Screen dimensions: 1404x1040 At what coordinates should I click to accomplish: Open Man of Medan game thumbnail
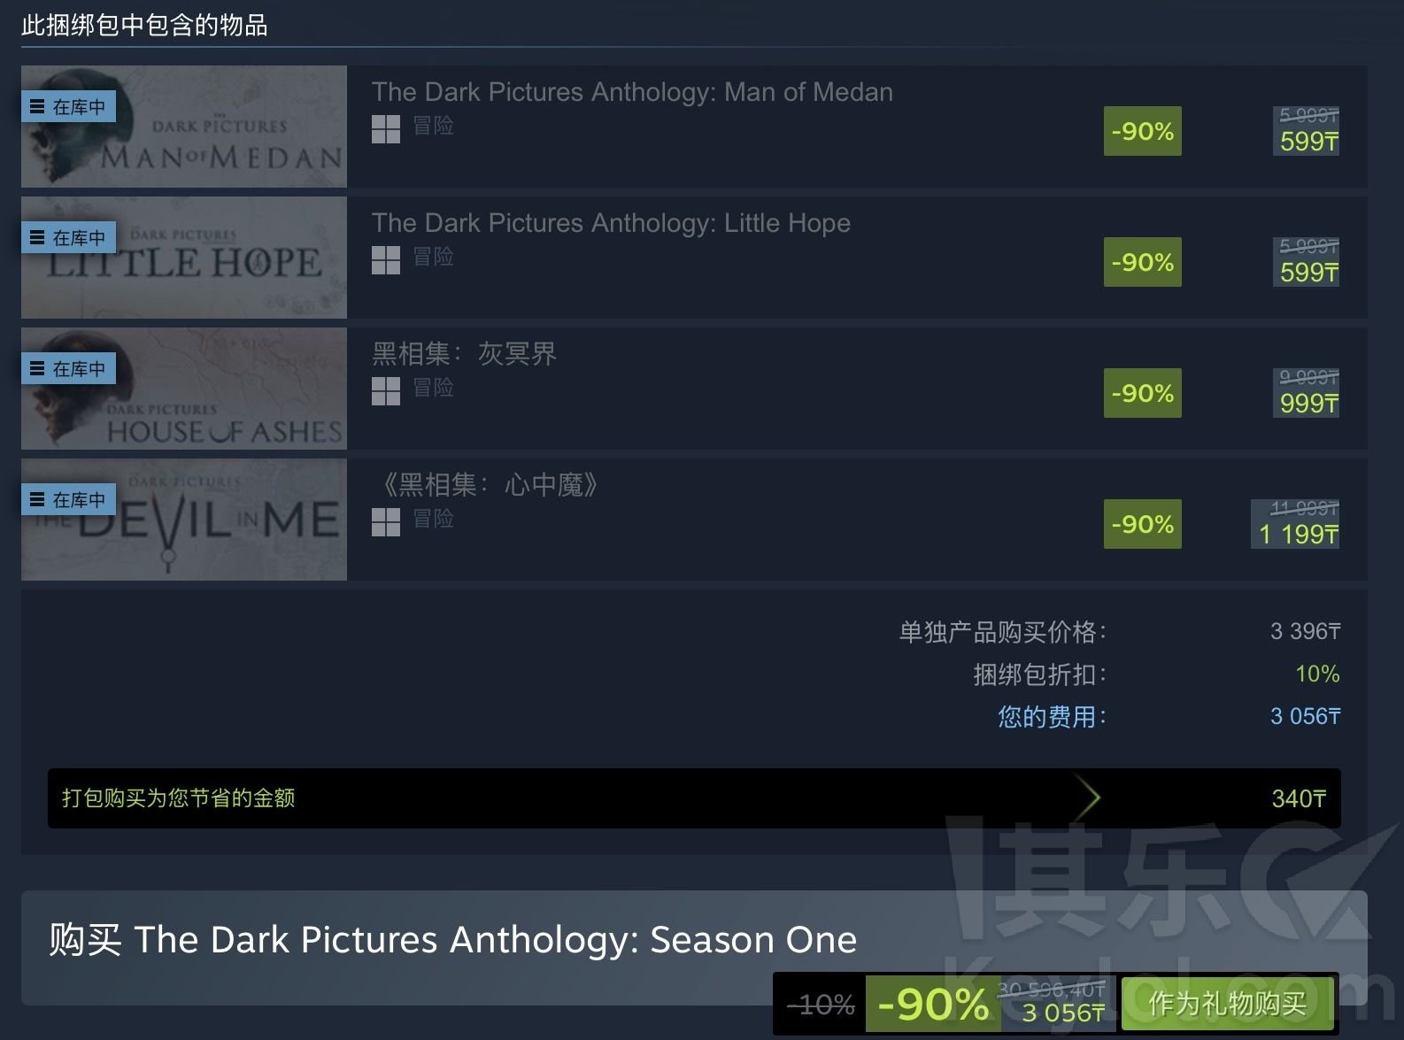[184, 127]
